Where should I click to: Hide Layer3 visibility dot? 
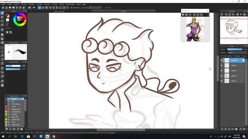[x=221, y=65]
